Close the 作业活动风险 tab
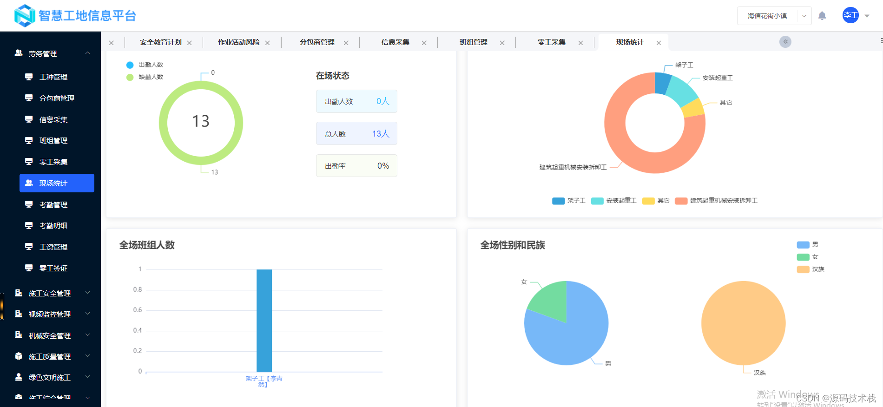 point(268,43)
